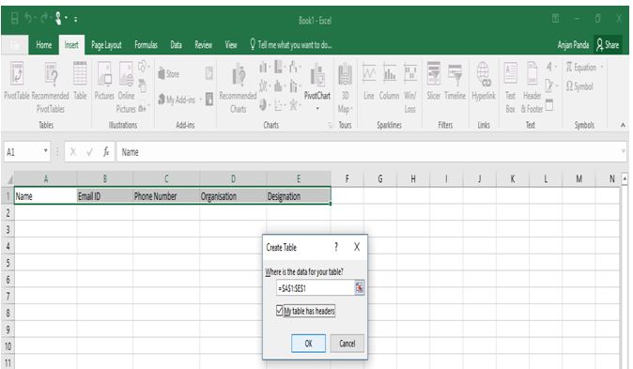The width and height of the screenshot is (633, 369).
Task: Expand the Name Box dropdown
Action: coord(46,151)
